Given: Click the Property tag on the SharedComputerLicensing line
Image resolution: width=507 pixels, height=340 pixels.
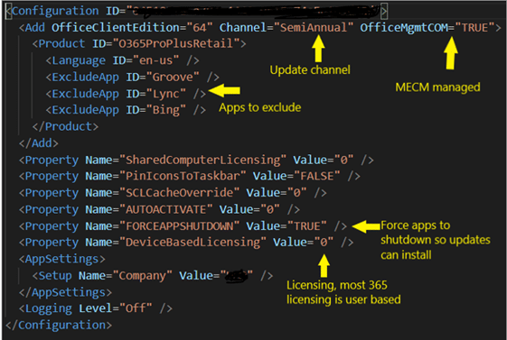Looking at the screenshot, I should click(x=52, y=160).
